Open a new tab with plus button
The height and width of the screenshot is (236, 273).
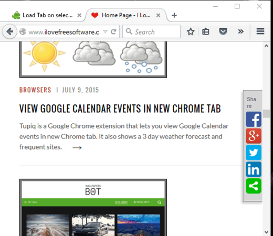[x=174, y=15]
